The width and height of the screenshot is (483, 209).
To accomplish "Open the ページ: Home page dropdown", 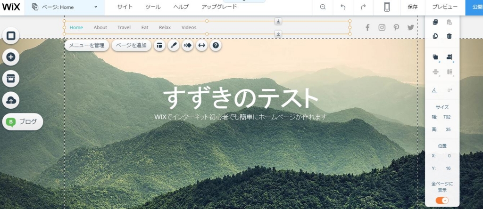I will pyautogui.click(x=64, y=7).
